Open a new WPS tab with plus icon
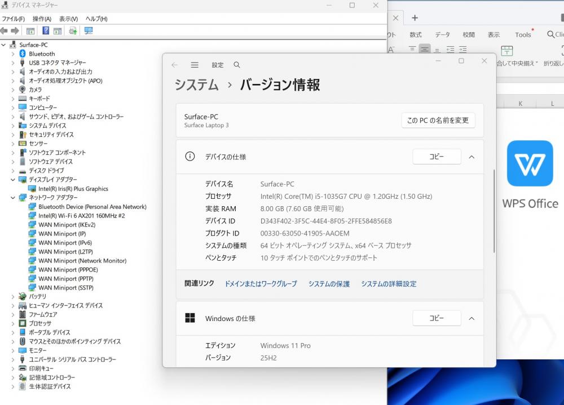This screenshot has width=564, height=405. point(415,18)
